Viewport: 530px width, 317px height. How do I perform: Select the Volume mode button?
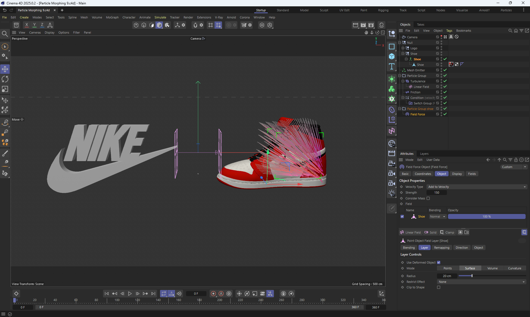(x=492, y=268)
